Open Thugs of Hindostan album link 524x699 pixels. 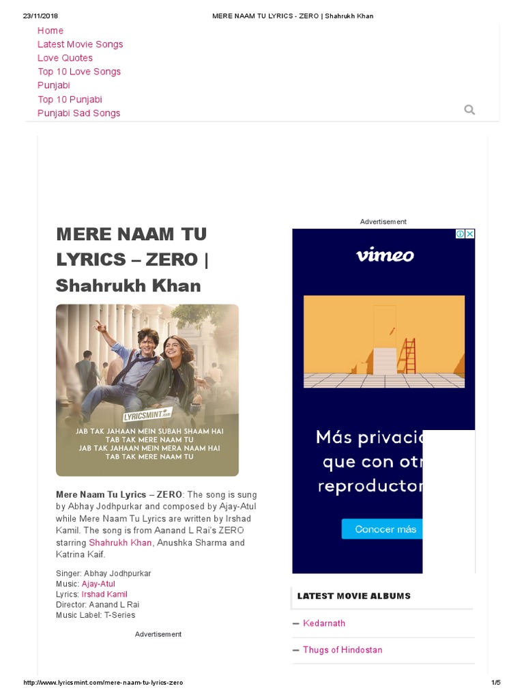(343, 650)
